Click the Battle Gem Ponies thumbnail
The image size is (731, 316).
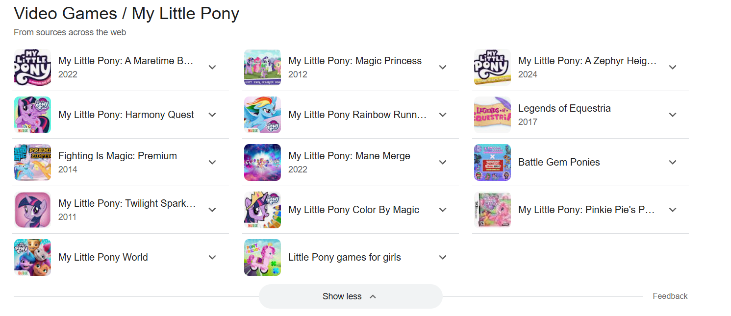click(492, 162)
